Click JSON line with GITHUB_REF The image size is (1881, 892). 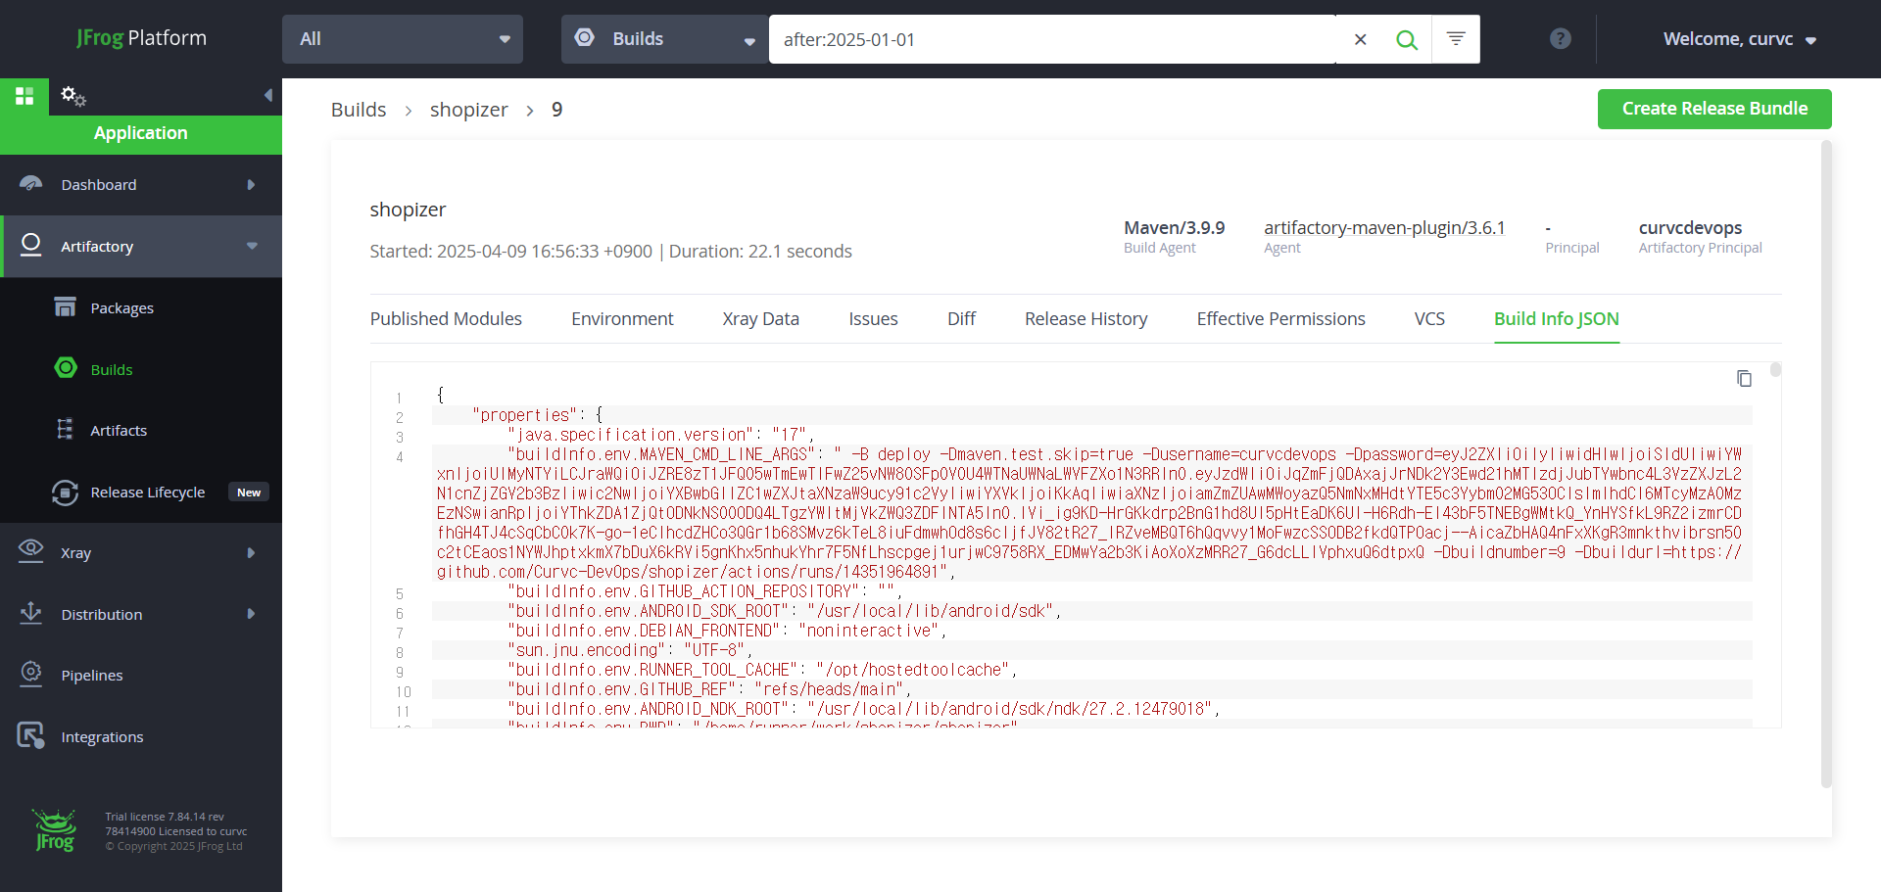[710, 689]
